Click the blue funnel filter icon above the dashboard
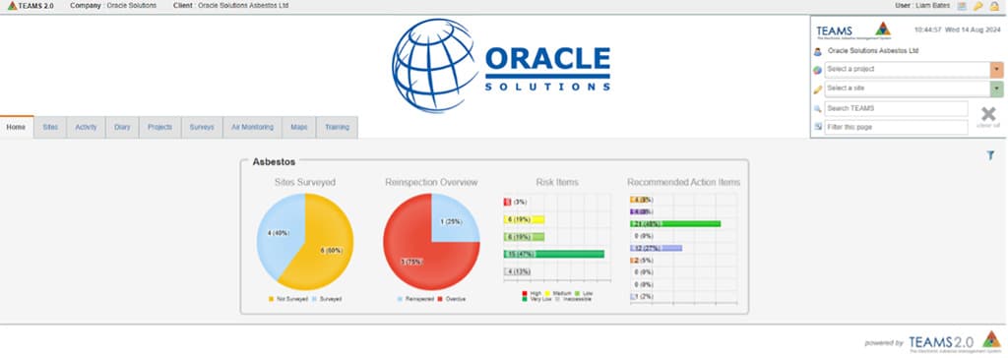Viewport: 1008px width, 358px height. pos(990,155)
